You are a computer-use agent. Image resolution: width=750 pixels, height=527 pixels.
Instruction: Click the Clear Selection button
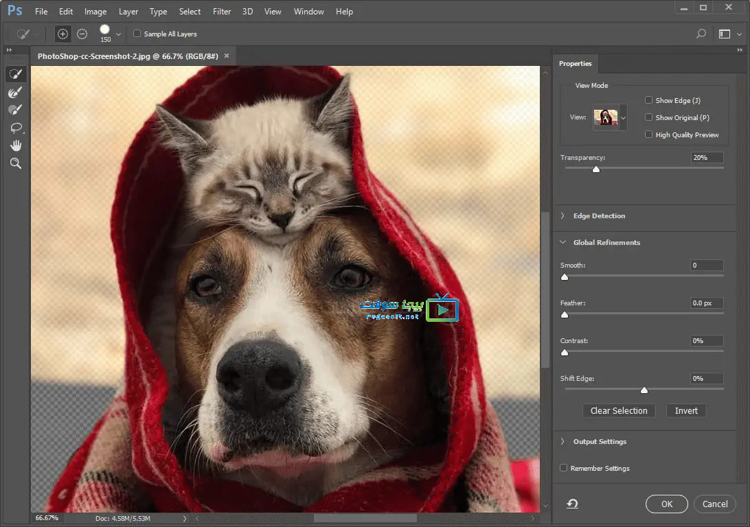click(x=619, y=410)
